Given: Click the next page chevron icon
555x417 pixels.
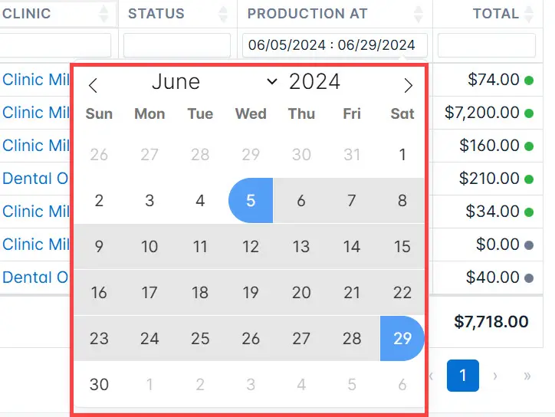Looking at the screenshot, I should coord(495,376).
